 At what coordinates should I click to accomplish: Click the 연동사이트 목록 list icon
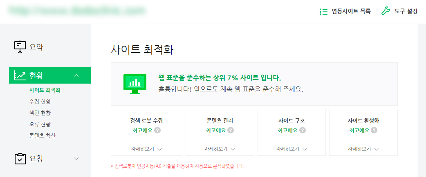click(x=323, y=11)
